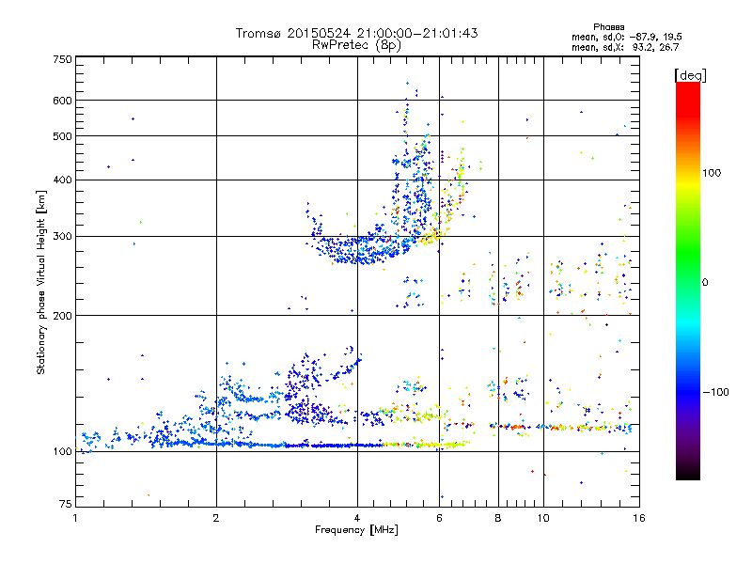Click the y-axis label '500'
This screenshot has height=564, width=752.
pyautogui.click(x=63, y=136)
